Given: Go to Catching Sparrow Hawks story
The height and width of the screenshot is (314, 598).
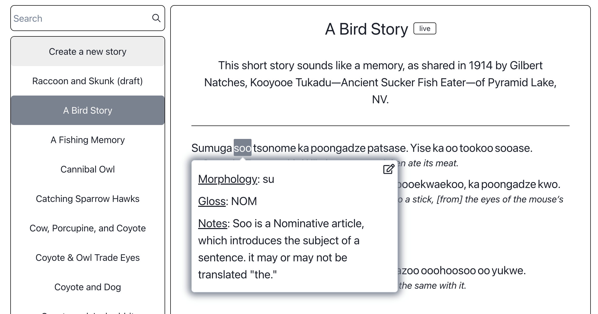Looking at the screenshot, I should tap(87, 199).
